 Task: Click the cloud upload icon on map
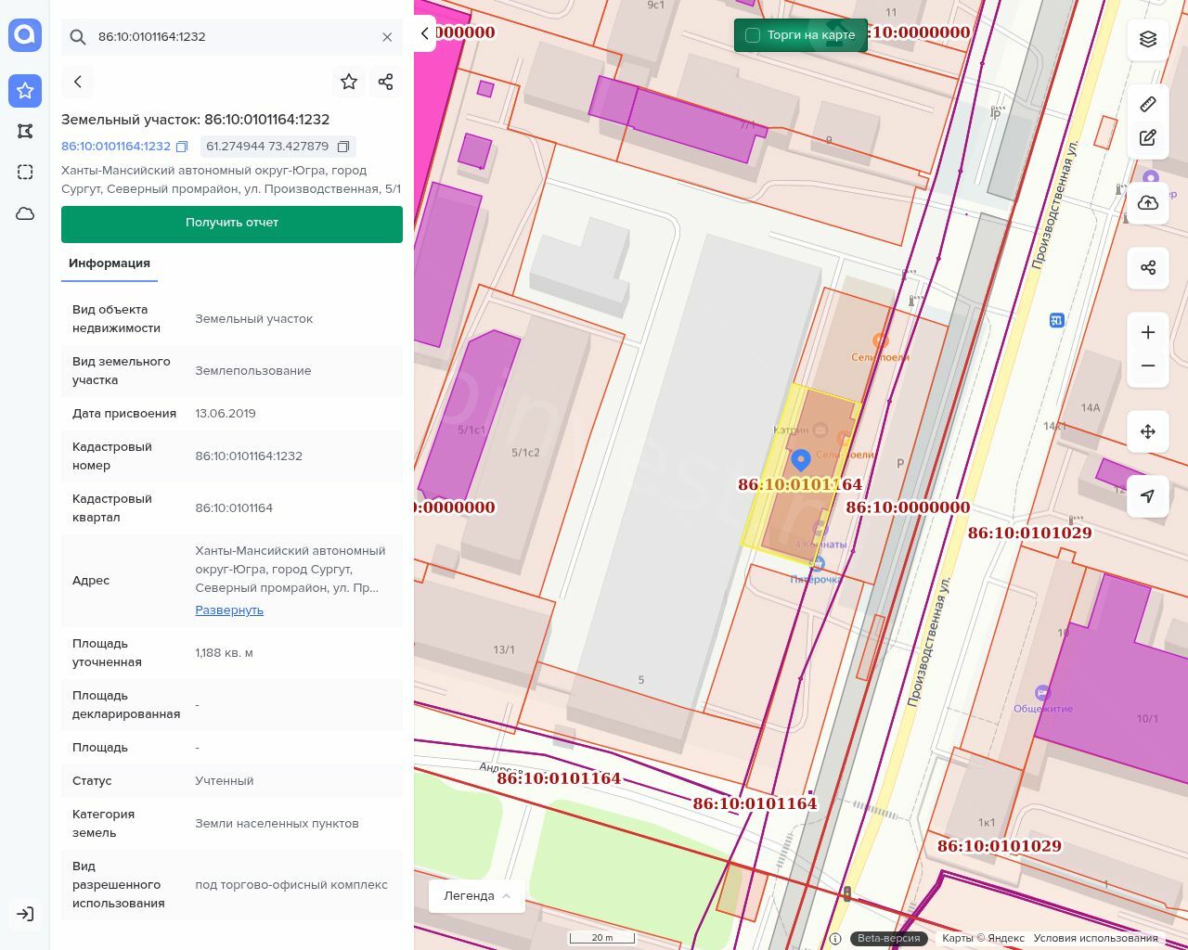1148,203
